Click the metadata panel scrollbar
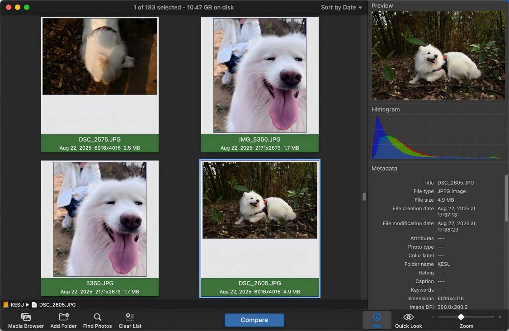Image resolution: width=509 pixels, height=331 pixels. (x=506, y=199)
